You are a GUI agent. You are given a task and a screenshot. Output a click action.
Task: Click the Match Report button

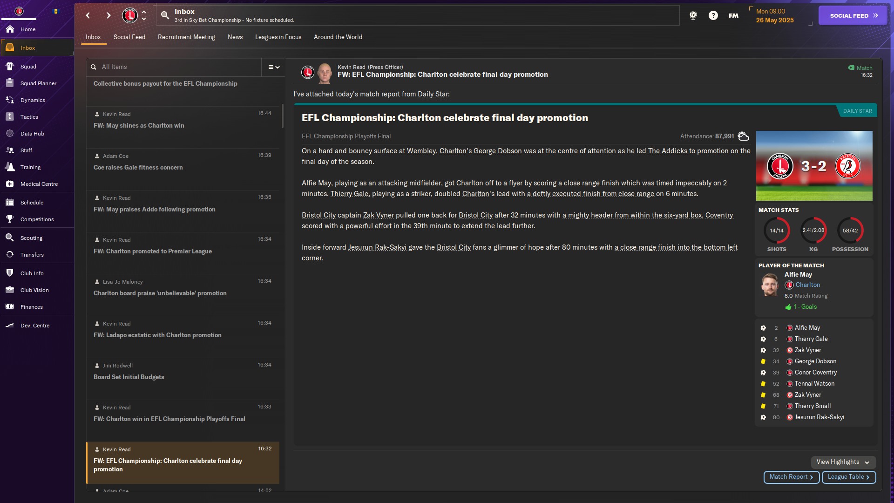pos(792,477)
